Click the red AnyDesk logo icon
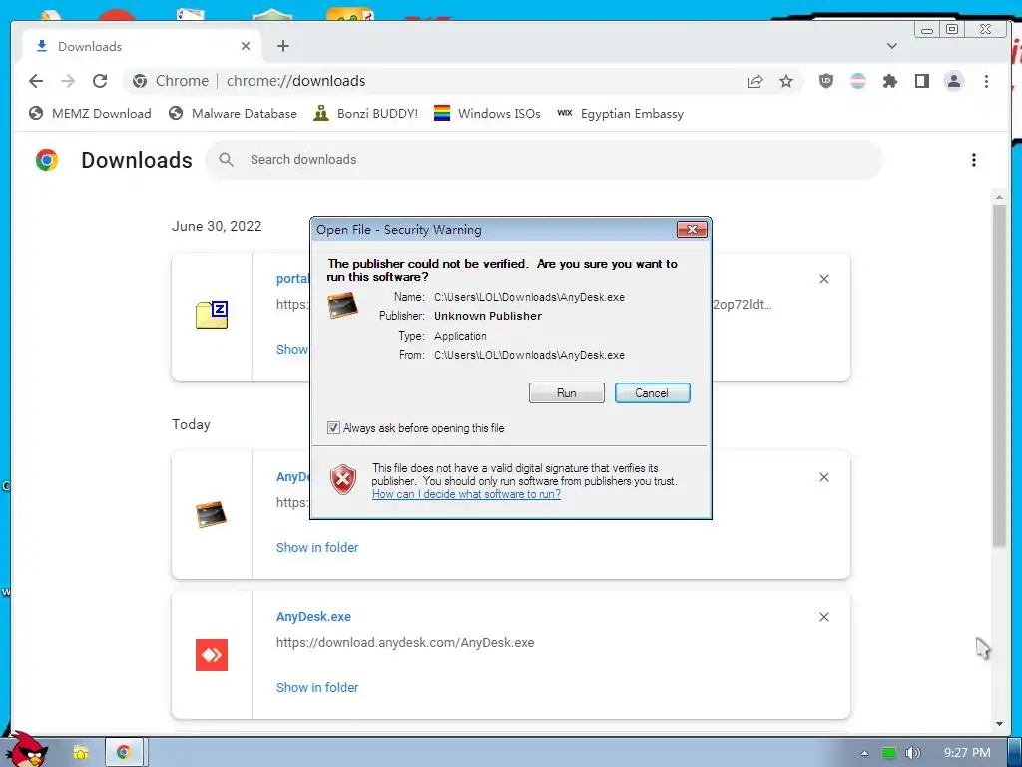The height and width of the screenshot is (767, 1022). click(x=212, y=655)
